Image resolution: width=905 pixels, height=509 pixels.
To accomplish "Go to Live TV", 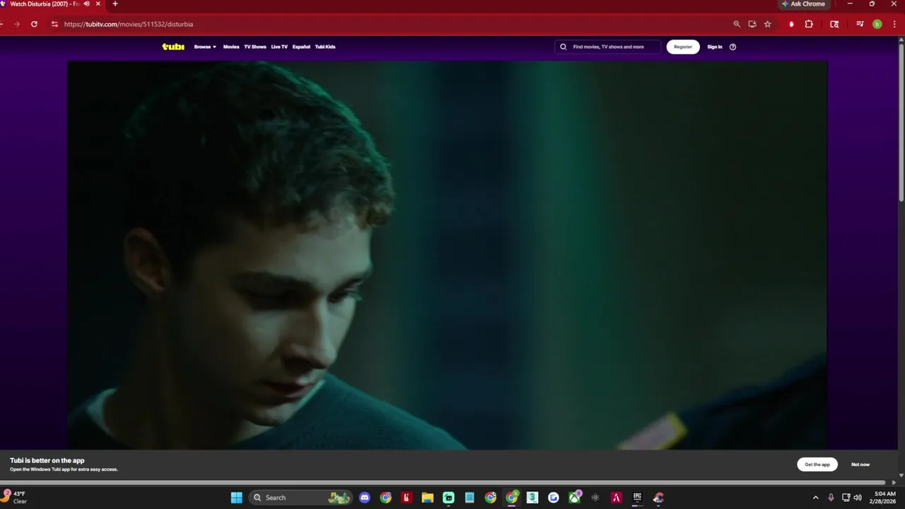I will [279, 47].
